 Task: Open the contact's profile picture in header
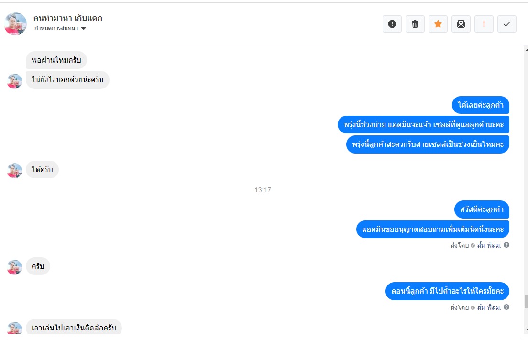click(x=15, y=24)
